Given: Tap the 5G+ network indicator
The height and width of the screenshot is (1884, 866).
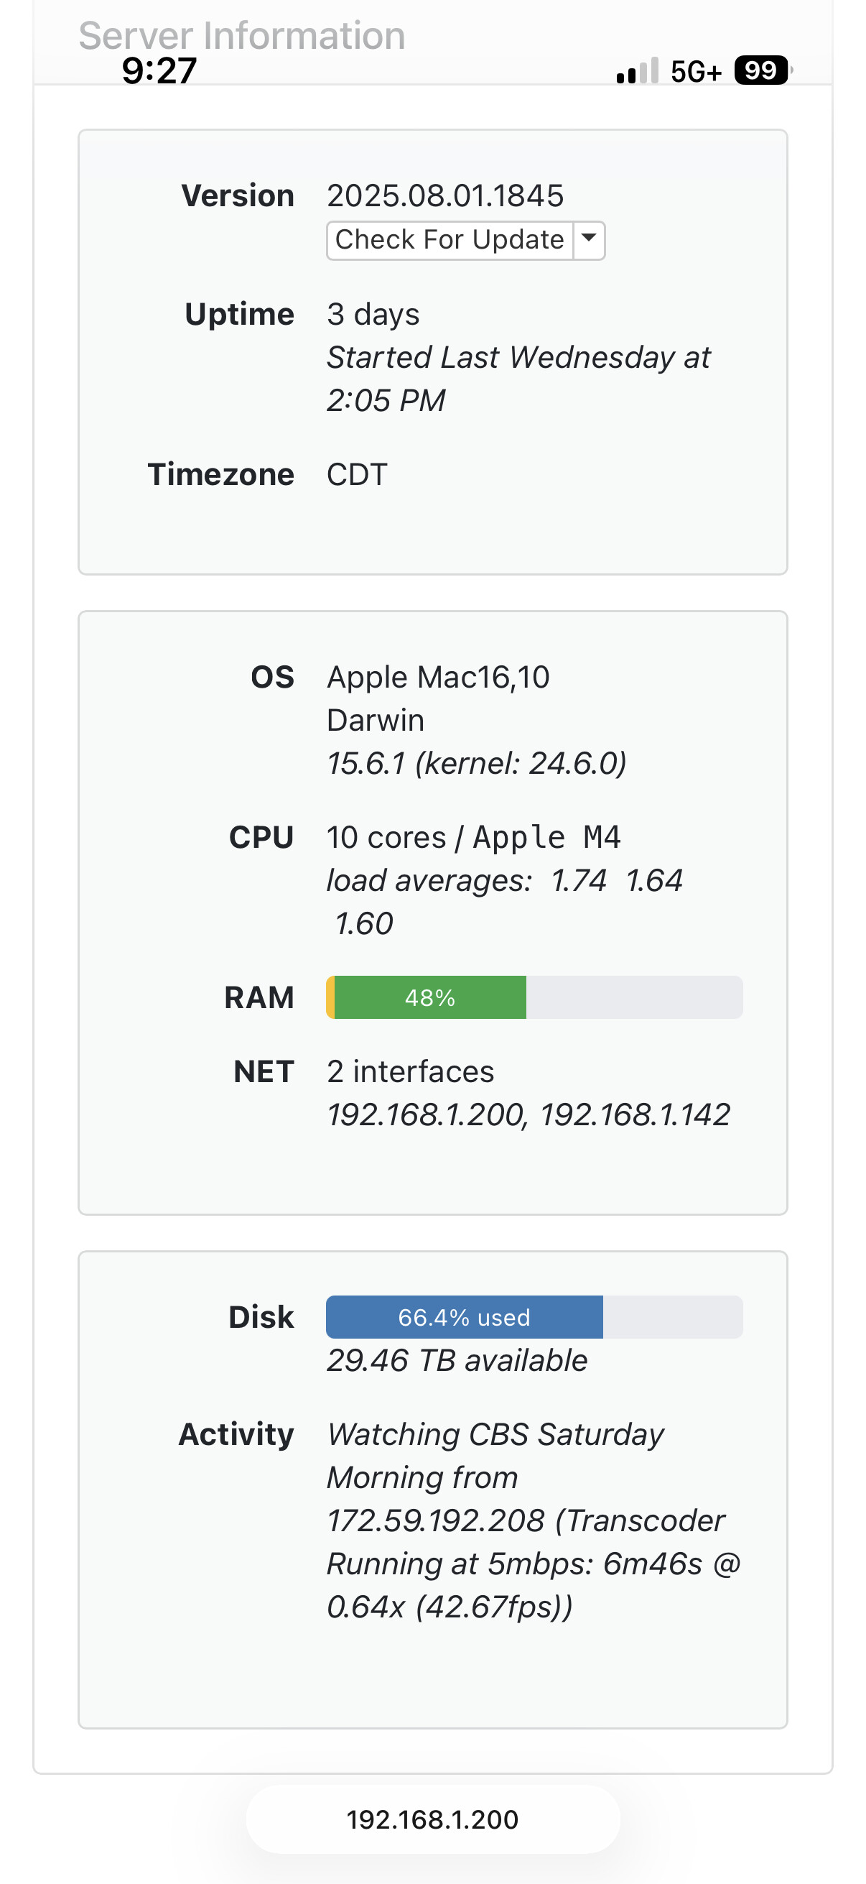Looking at the screenshot, I should click(696, 72).
